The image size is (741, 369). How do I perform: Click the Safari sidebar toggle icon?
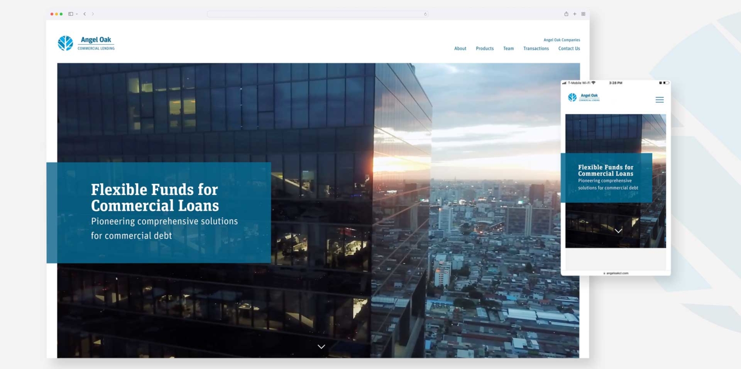tap(70, 14)
